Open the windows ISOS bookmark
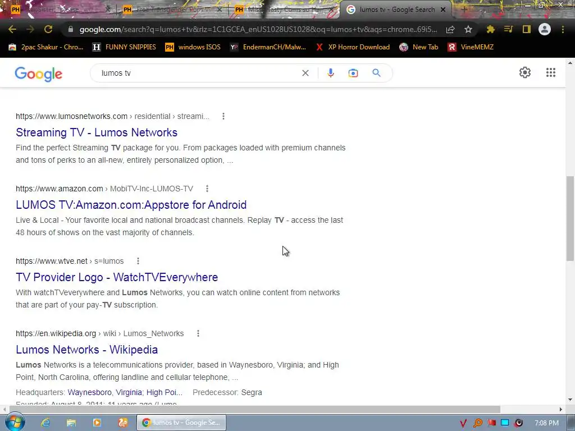The width and height of the screenshot is (575, 431). (x=193, y=47)
